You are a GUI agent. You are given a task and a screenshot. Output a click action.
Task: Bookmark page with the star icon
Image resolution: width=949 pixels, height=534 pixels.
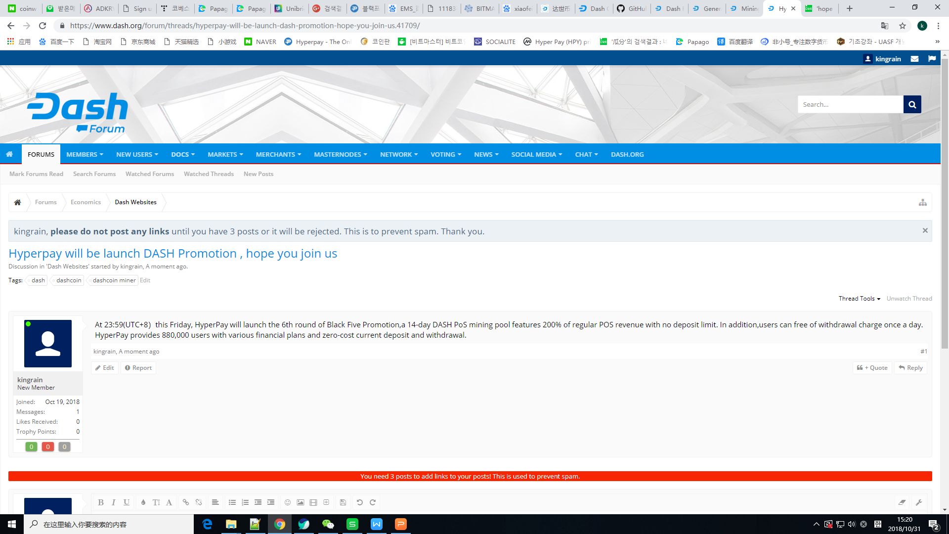tap(903, 26)
